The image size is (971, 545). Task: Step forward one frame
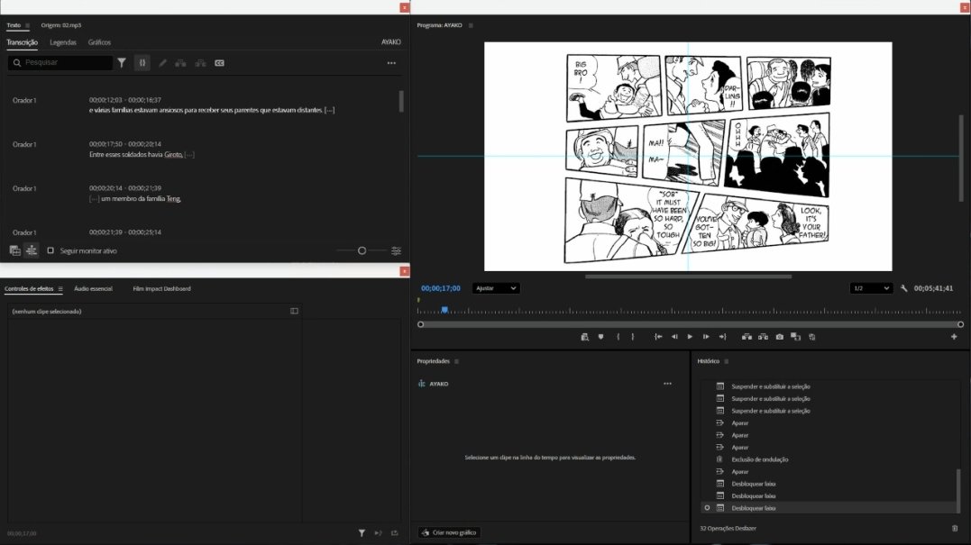point(706,337)
